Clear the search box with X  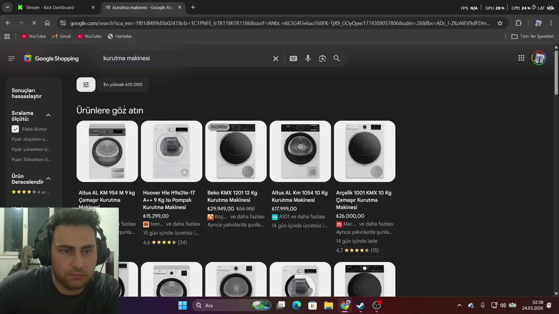[x=276, y=58]
